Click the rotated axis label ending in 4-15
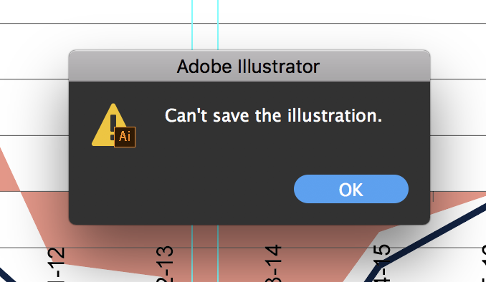Screen dimensions: 486x282 point(382,263)
